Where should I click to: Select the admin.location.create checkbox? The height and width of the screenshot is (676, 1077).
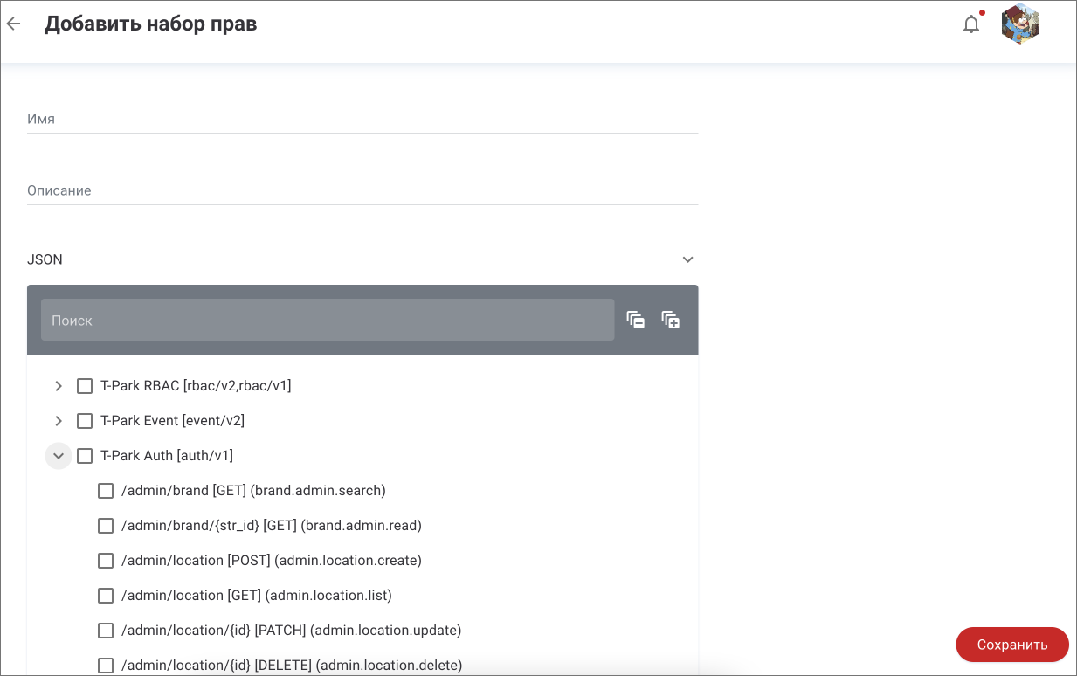[106, 561]
